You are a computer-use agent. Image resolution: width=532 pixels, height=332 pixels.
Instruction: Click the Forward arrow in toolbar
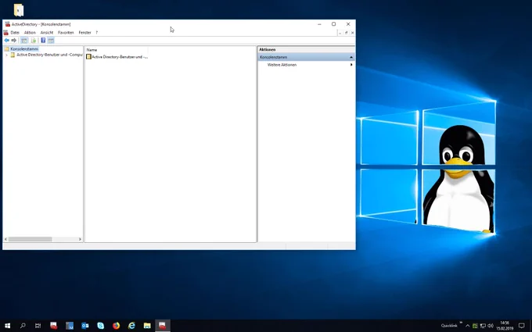(14, 41)
